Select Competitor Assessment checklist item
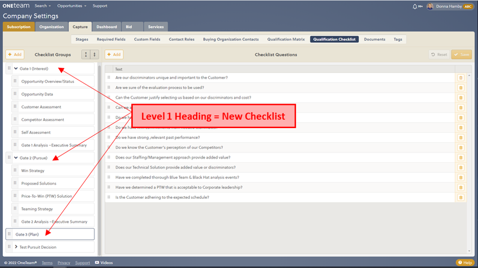The width and height of the screenshot is (478, 268). (x=53, y=120)
